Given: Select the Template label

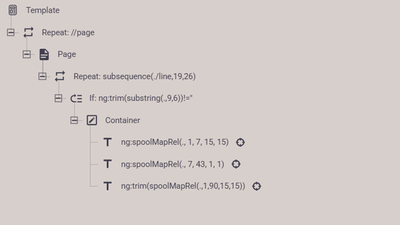Looking at the screenshot, I should point(43,10).
